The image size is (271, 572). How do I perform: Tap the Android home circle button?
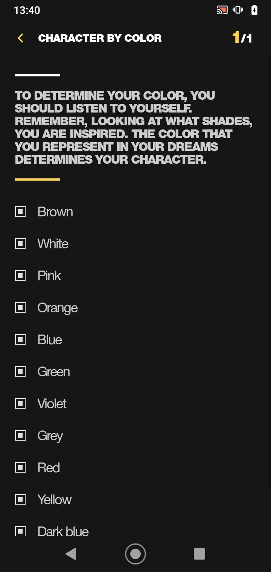[x=135, y=554]
